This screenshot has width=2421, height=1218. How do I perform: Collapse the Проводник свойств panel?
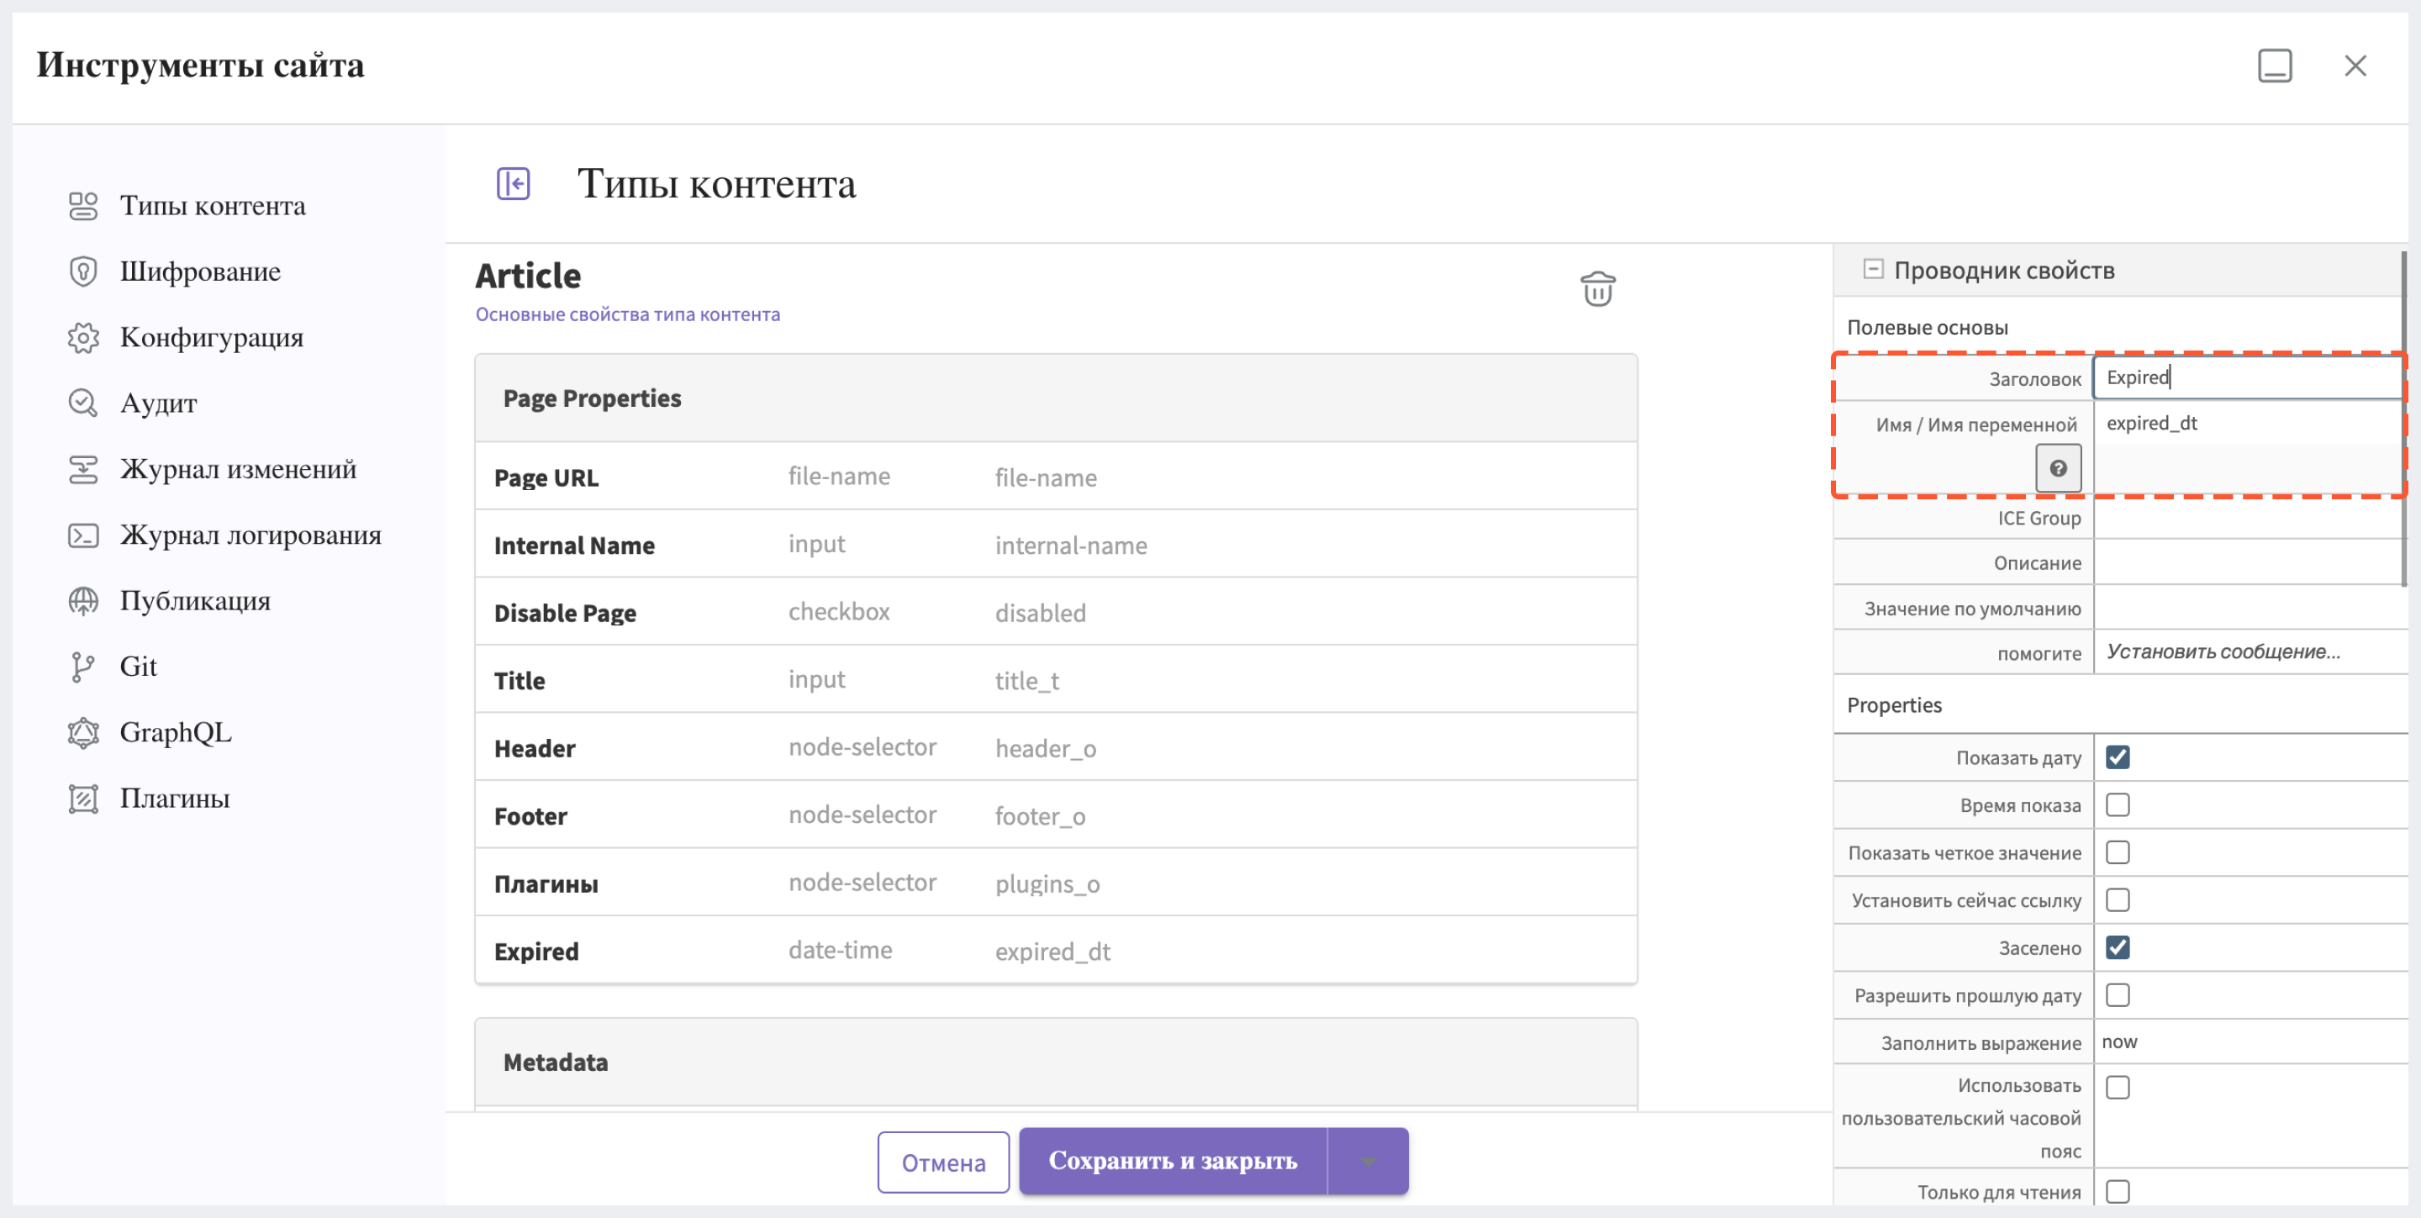point(1873,269)
